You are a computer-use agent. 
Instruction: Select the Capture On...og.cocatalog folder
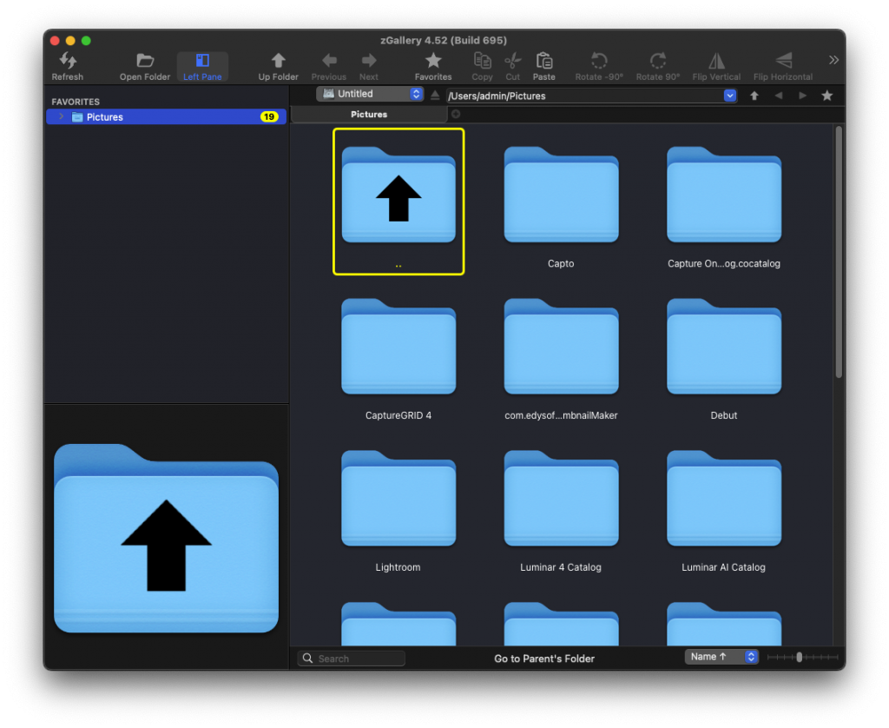pyautogui.click(x=724, y=195)
